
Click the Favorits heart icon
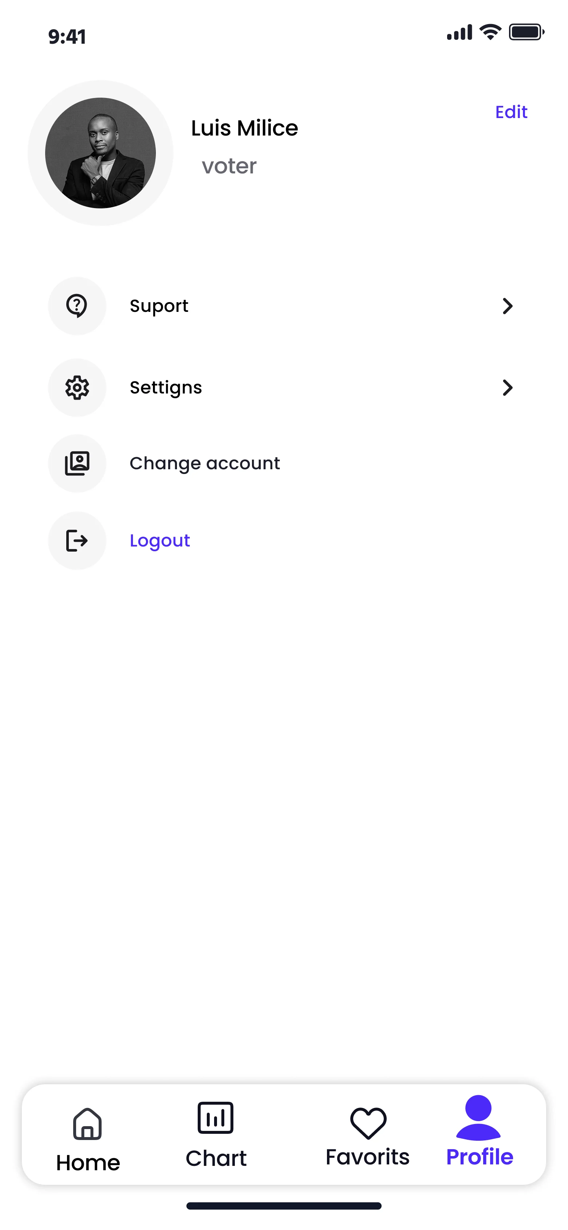pyautogui.click(x=368, y=1123)
